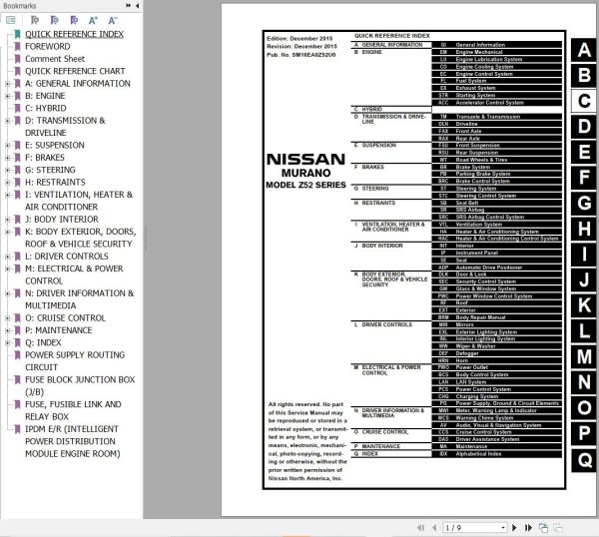The width and height of the screenshot is (599, 537).
Task: Increase bookmark text size with A+
Action: click(x=93, y=20)
